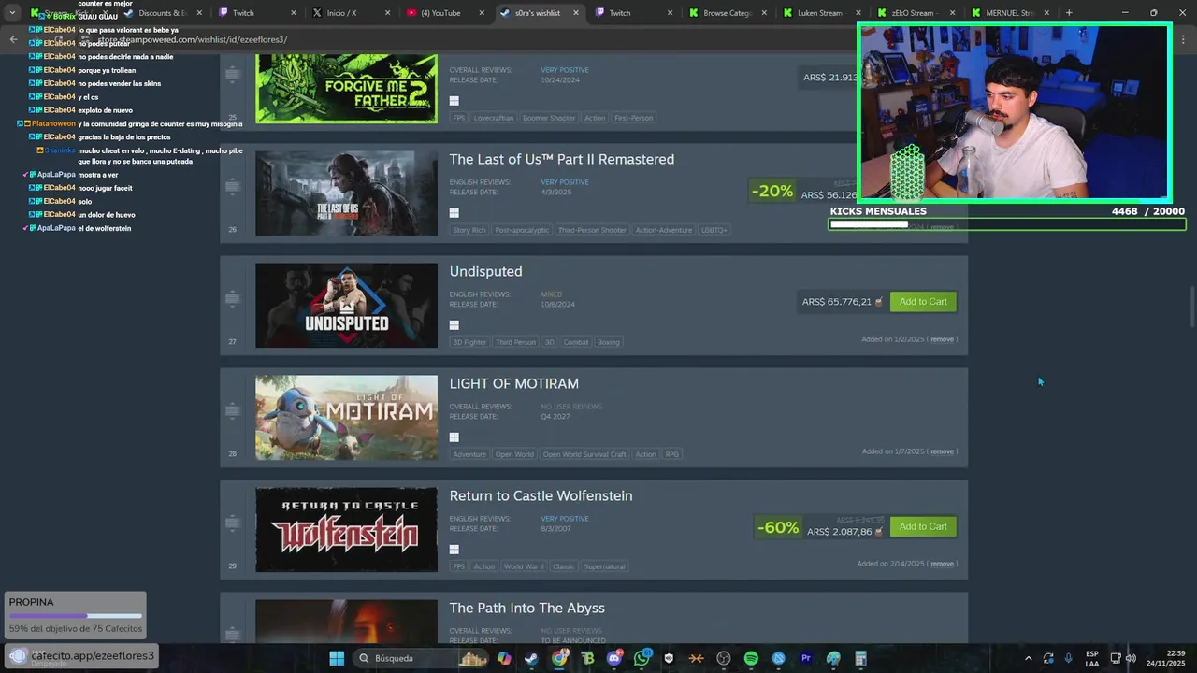Go back with the browser back arrow
The height and width of the screenshot is (673, 1197).
pyautogui.click(x=13, y=39)
